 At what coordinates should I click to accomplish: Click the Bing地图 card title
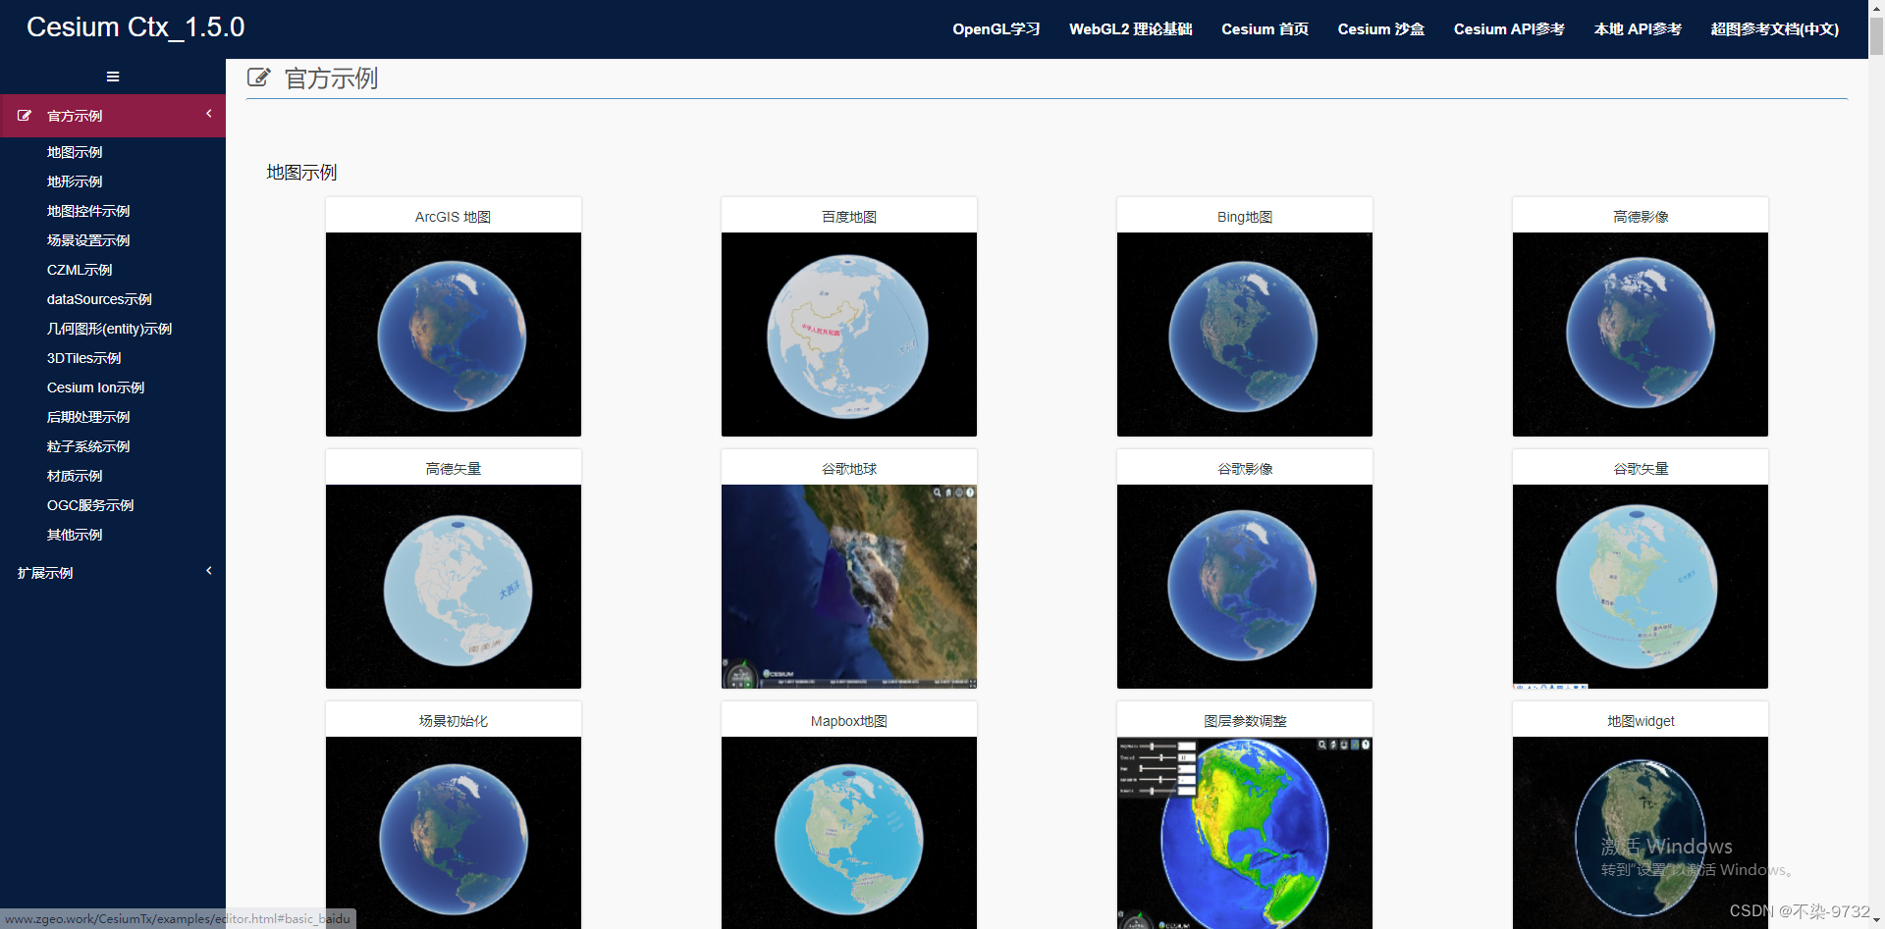click(x=1245, y=217)
